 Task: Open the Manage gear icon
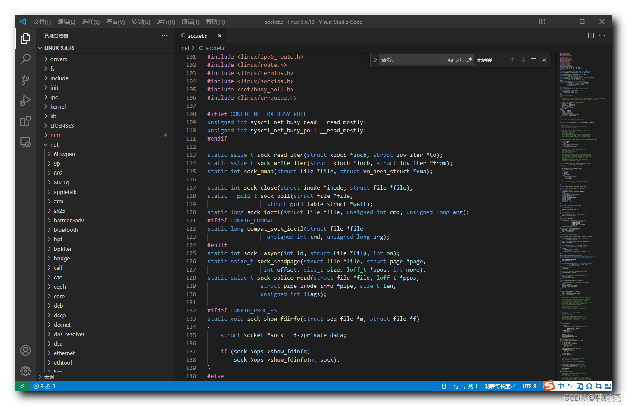click(x=25, y=371)
